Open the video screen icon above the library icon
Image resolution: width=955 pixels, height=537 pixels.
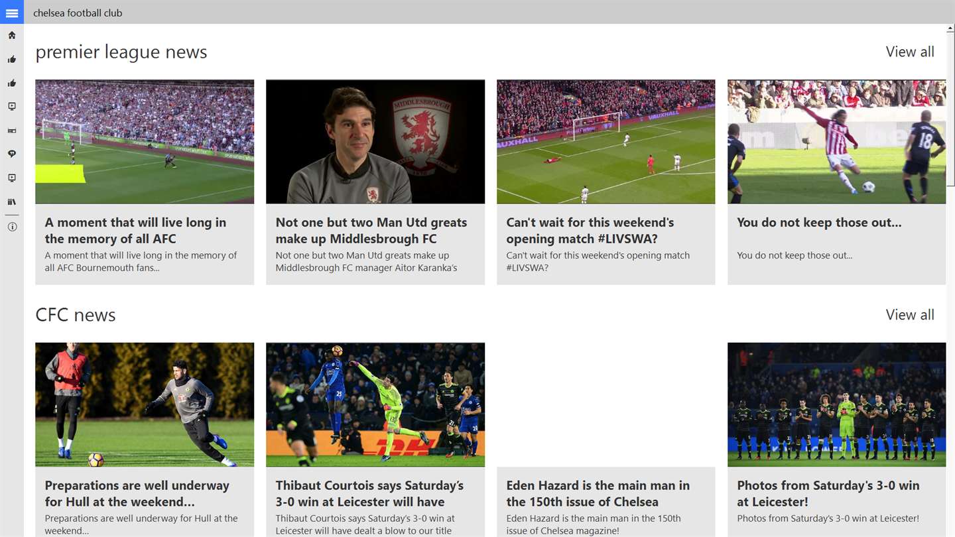(x=12, y=178)
